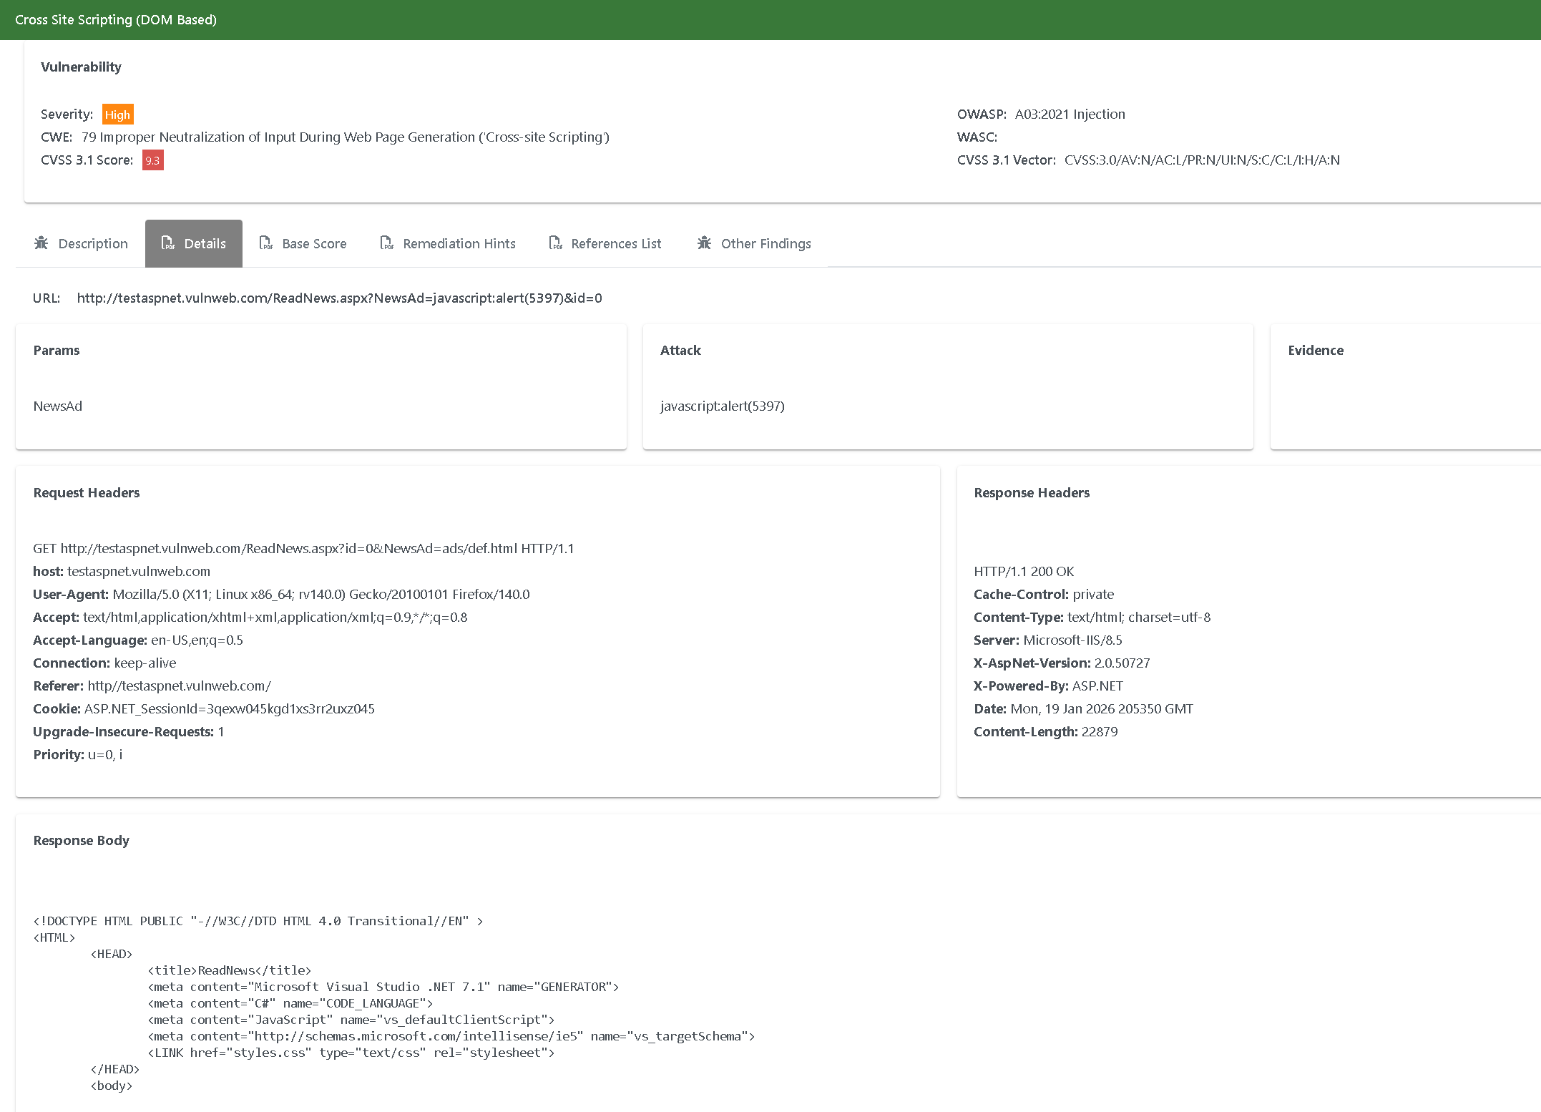This screenshot has width=1541, height=1112.
Task: Click the vulnerable URL with NewsAd payload
Action: coord(339,298)
